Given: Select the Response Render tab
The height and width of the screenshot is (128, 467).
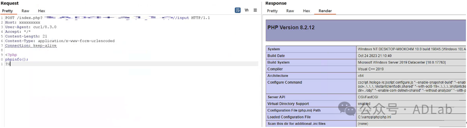Looking at the screenshot, I should pos(325,11).
